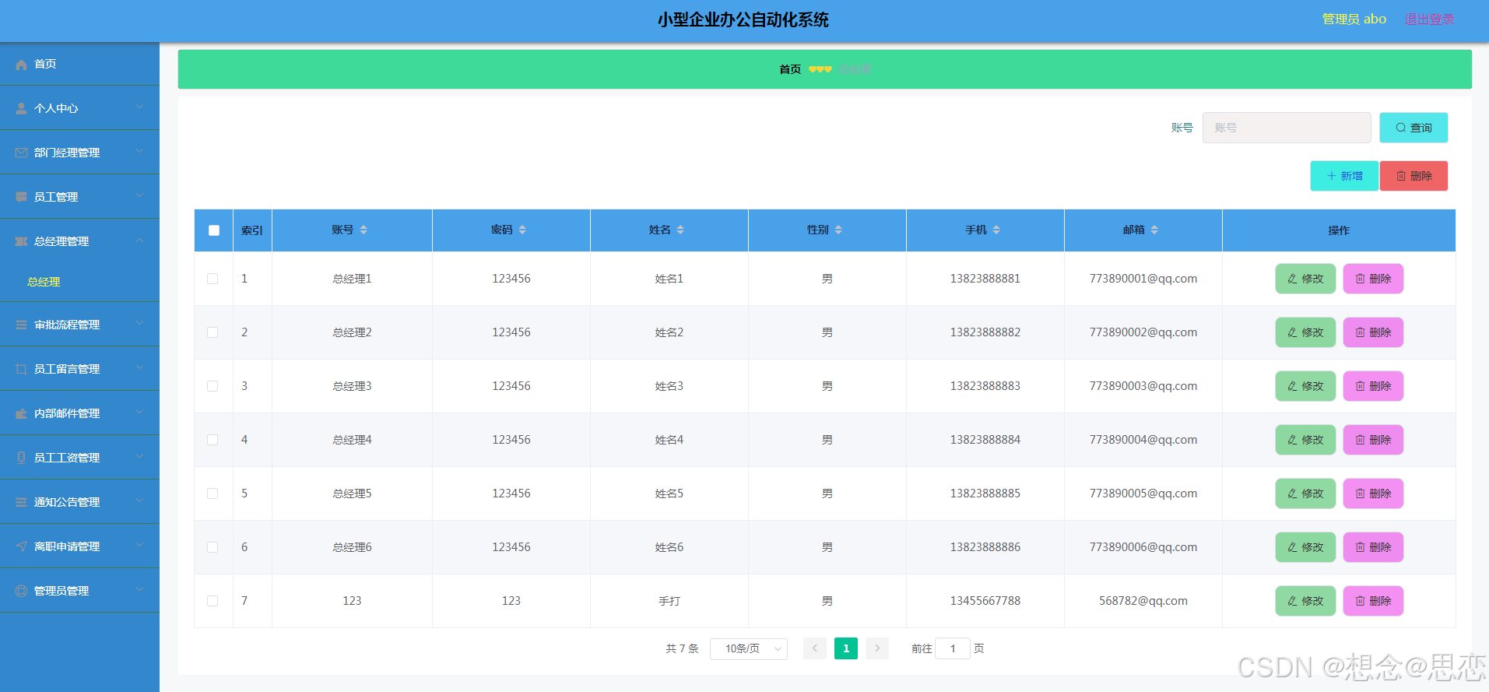Image resolution: width=1489 pixels, height=692 pixels.
Task: Click 删除 button for 总经理5 row
Action: [x=1373, y=494]
